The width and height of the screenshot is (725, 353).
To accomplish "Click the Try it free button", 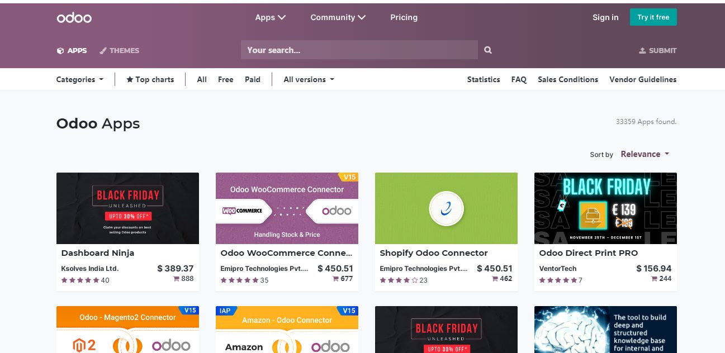I will tap(653, 17).
